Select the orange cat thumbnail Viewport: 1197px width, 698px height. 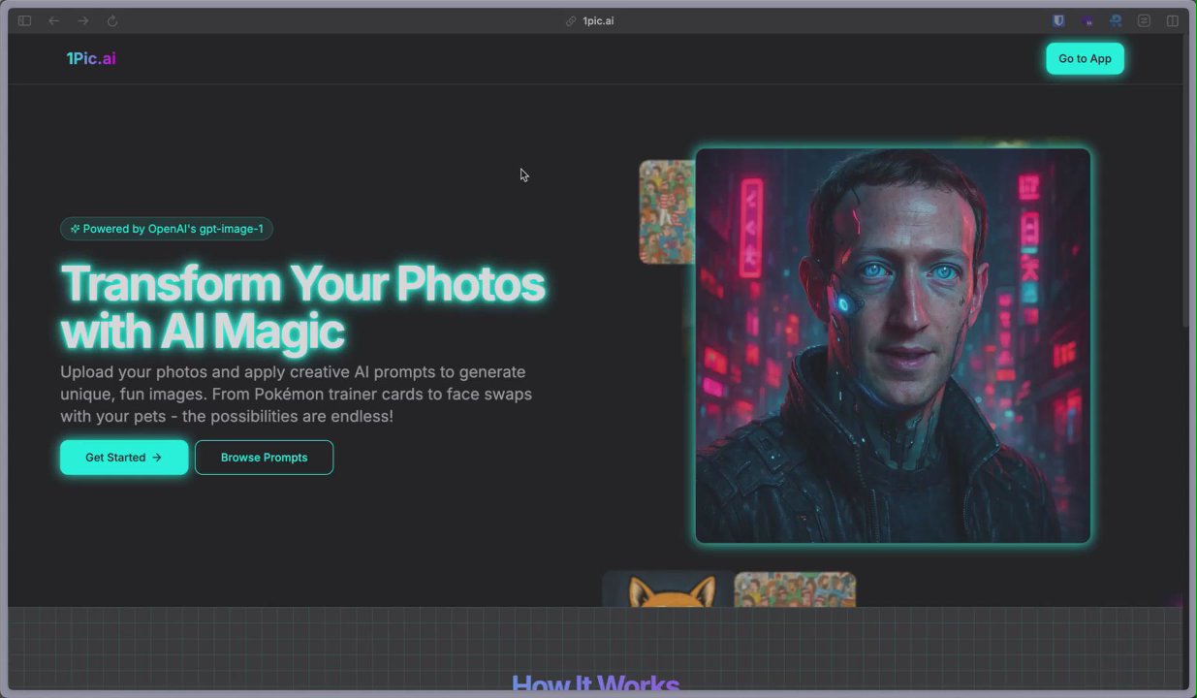coord(668,589)
